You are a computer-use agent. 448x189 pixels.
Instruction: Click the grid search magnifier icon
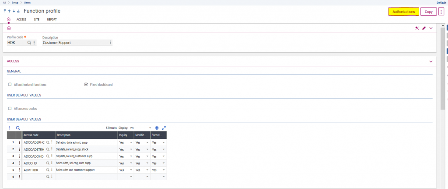coord(18,128)
